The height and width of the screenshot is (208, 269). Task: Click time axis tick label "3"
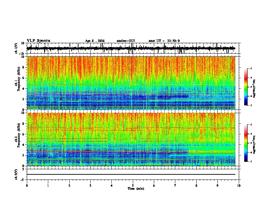(x=90, y=186)
